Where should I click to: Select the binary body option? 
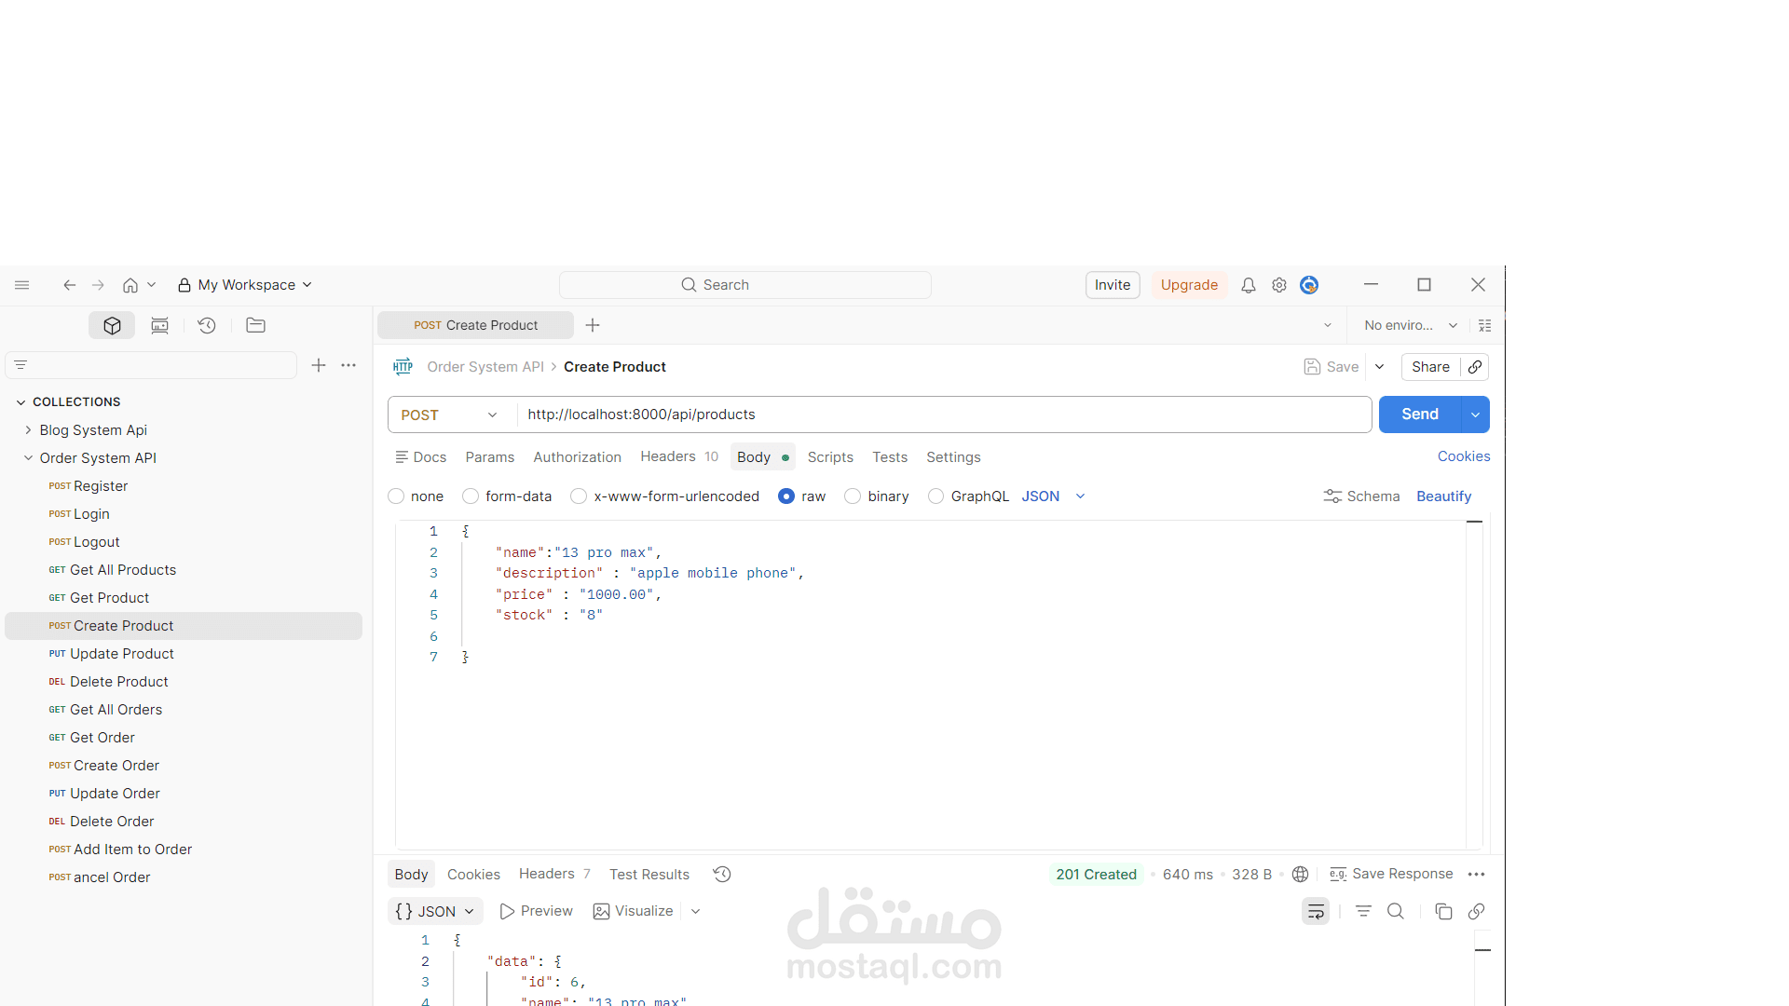point(853,496)
